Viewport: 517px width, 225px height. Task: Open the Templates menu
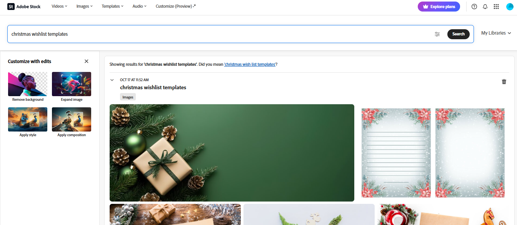point(113,6)
